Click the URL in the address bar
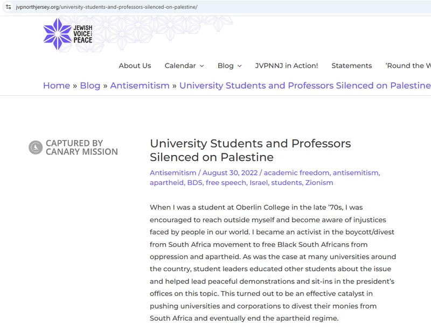The height and width of the screenshot is (332, 431). pyautogui.click(x=108, y=7)
